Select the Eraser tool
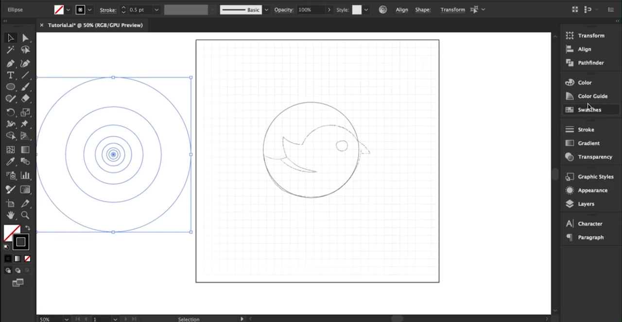The height and width of the screenshot is (322, 622). point(25,98)
